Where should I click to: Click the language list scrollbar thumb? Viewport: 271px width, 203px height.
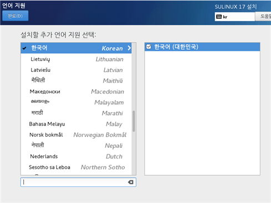click(x=134, y=121)
